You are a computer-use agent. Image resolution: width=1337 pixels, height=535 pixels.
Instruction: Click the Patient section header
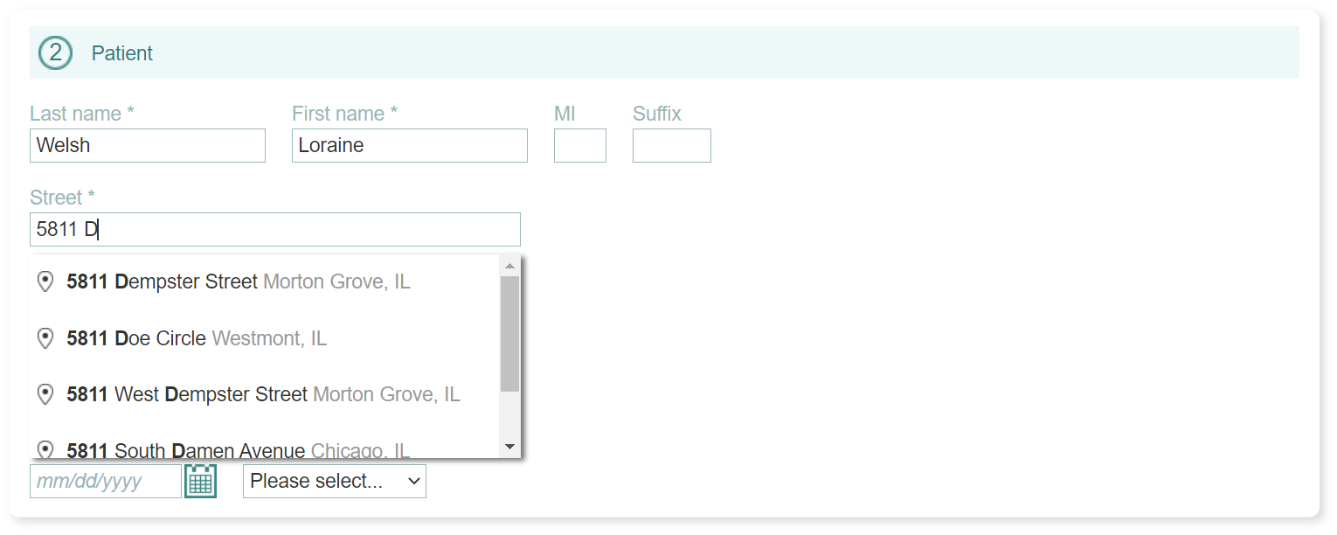(x=121, y=53)
